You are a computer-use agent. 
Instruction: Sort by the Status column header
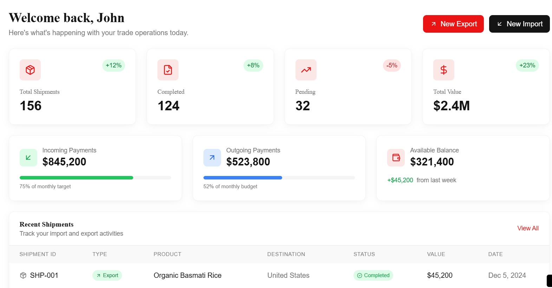point(364,254)
